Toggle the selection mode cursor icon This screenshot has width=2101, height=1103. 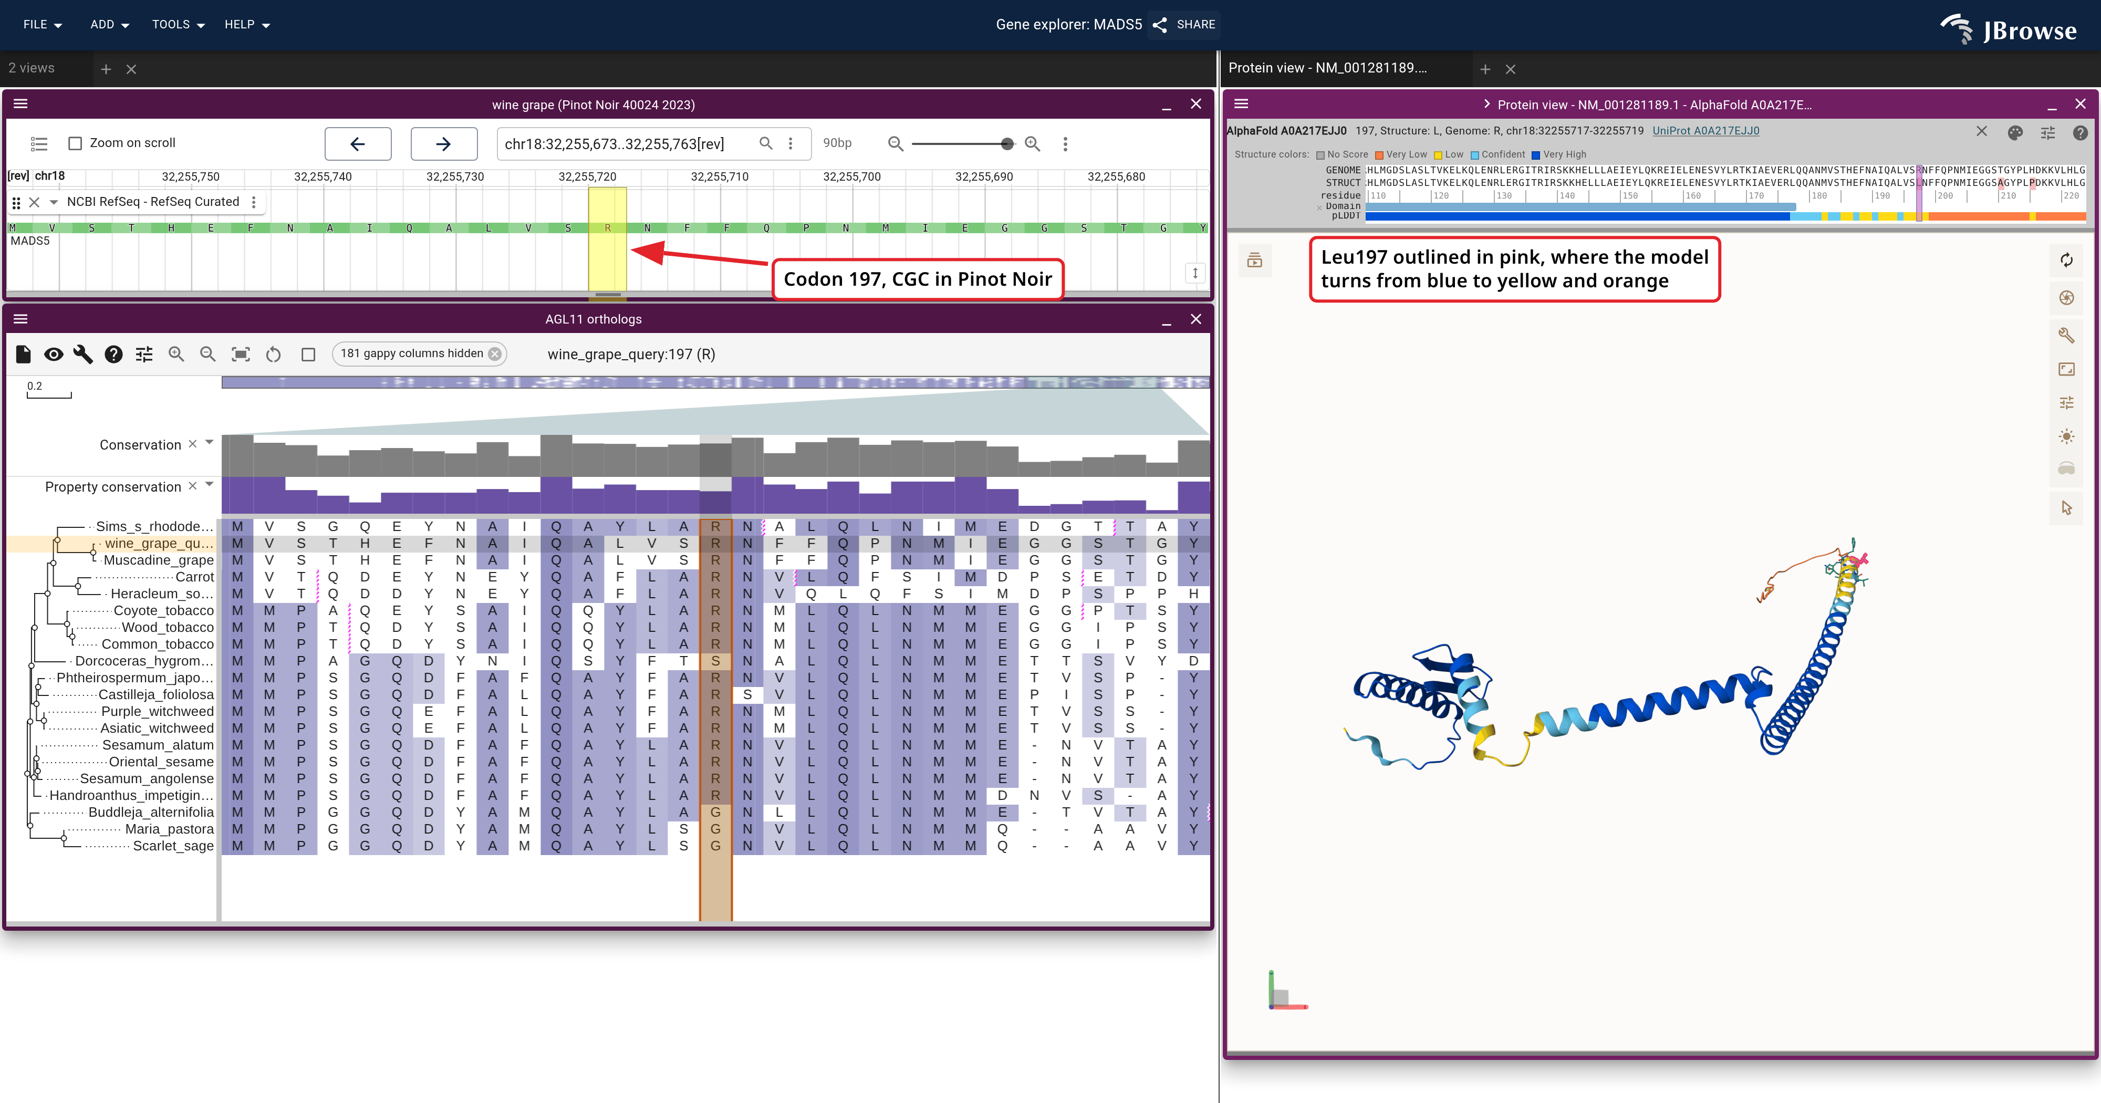pos(2066,508)
